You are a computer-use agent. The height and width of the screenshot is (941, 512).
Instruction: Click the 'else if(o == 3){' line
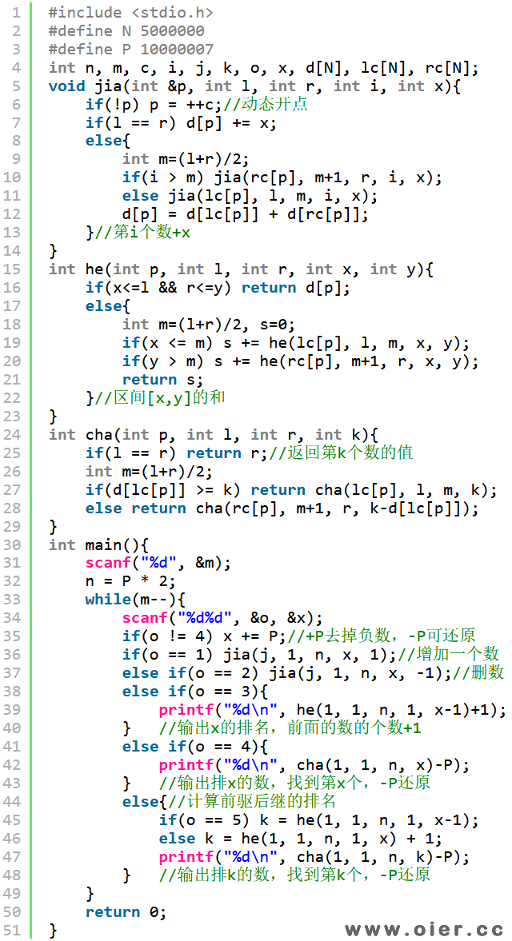click(x=195, y=692)
